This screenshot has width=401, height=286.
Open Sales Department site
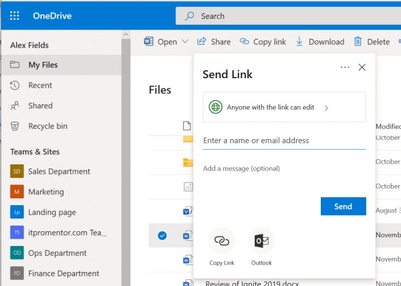pos(59,171)
